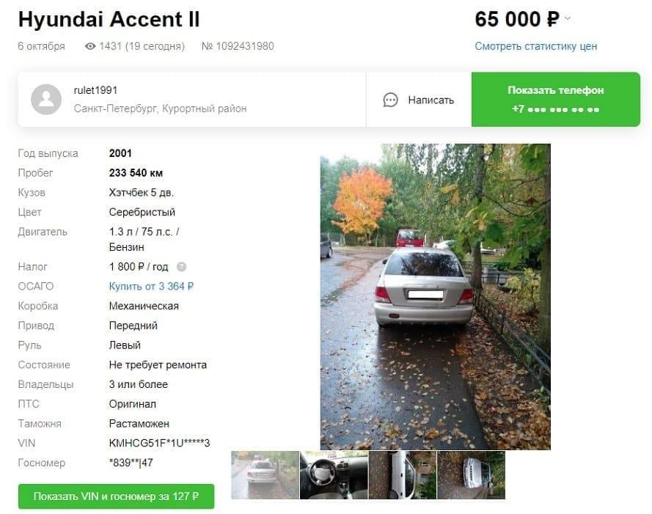Viewport: 652px width, 514px height.
Task: Open the main car photo
Action: (436, 296)
